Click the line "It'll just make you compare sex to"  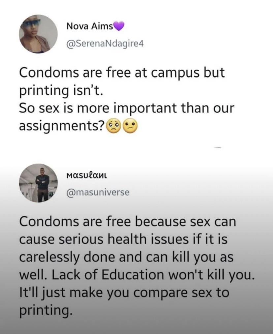[x=124, y=292]
